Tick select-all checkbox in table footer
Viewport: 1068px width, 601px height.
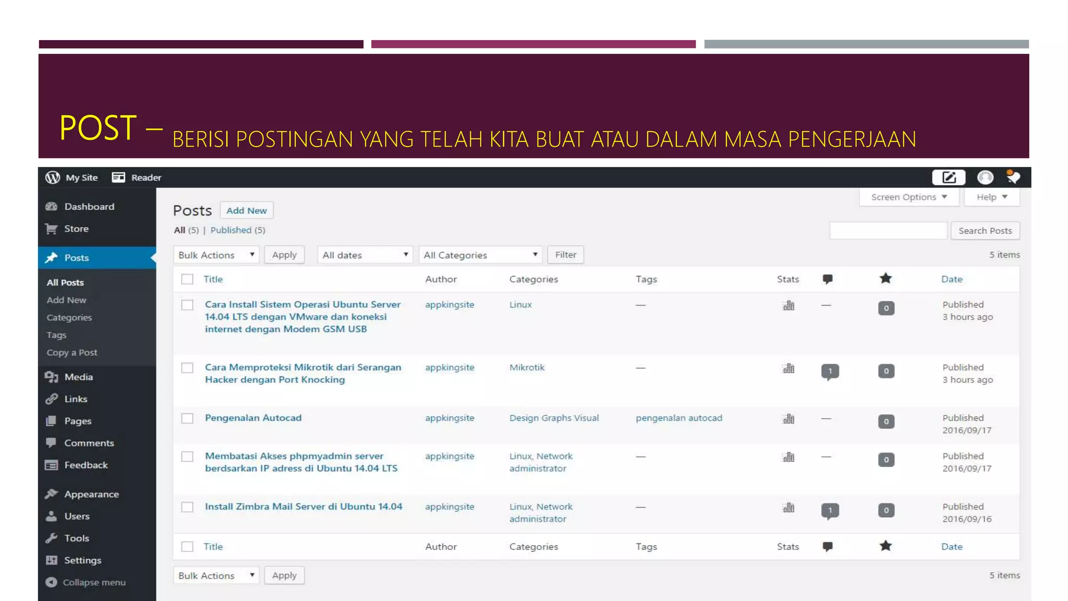click(x=187, y=547)
